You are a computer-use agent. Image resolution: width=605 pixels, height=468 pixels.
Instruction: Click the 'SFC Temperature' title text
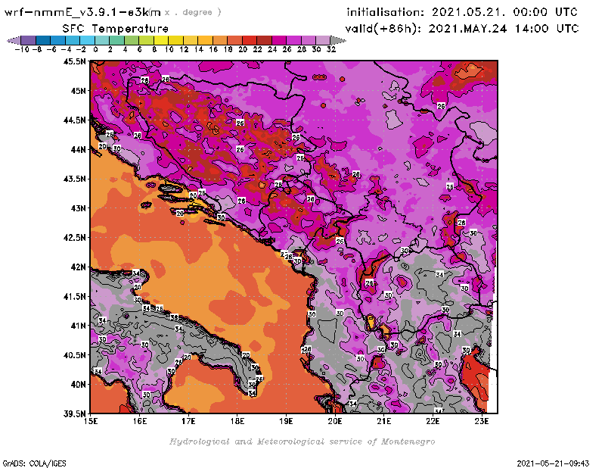(x=116, y=29)
